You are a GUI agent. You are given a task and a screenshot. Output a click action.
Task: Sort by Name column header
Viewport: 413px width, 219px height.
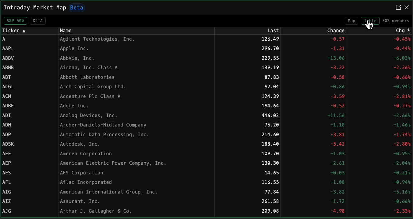[x=136, y=31]
